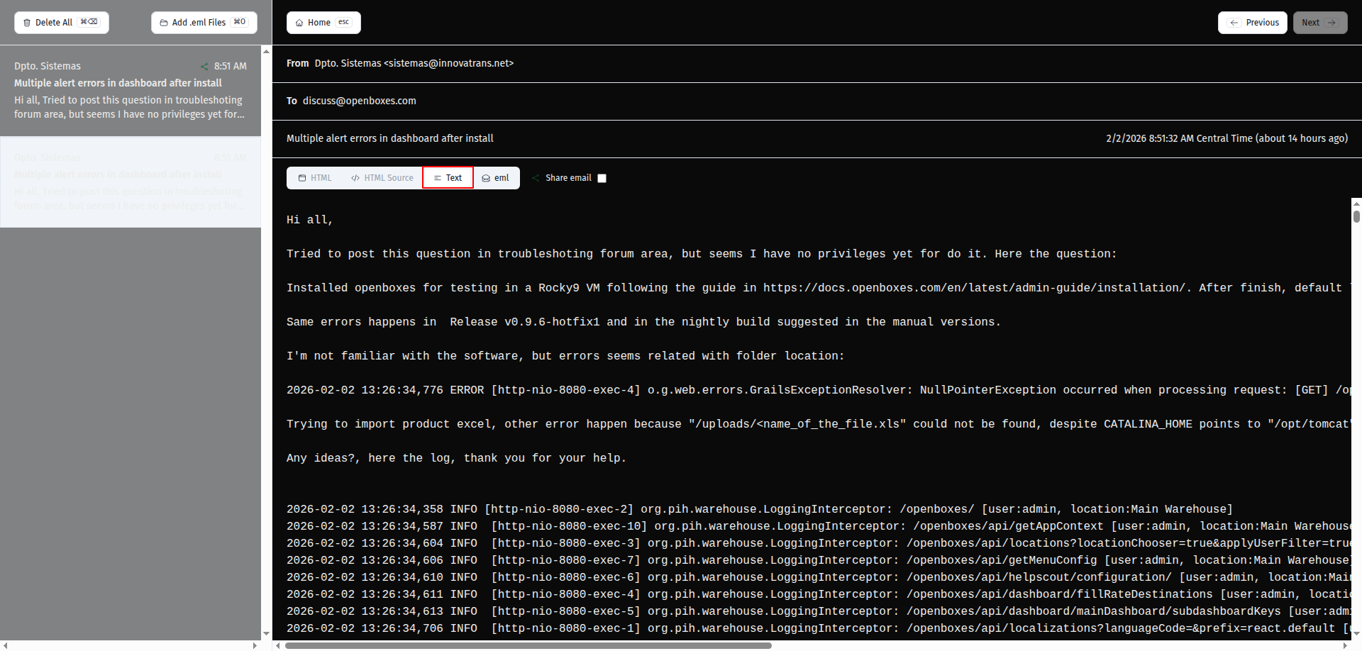The width and height of the screenshot is (1362, 651).
Task: Open the HTML Source tab
Action: tap(382, 178)
